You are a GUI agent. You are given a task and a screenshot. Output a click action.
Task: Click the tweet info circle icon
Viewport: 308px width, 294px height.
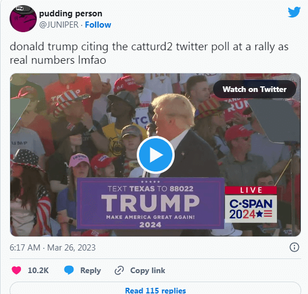294,247
